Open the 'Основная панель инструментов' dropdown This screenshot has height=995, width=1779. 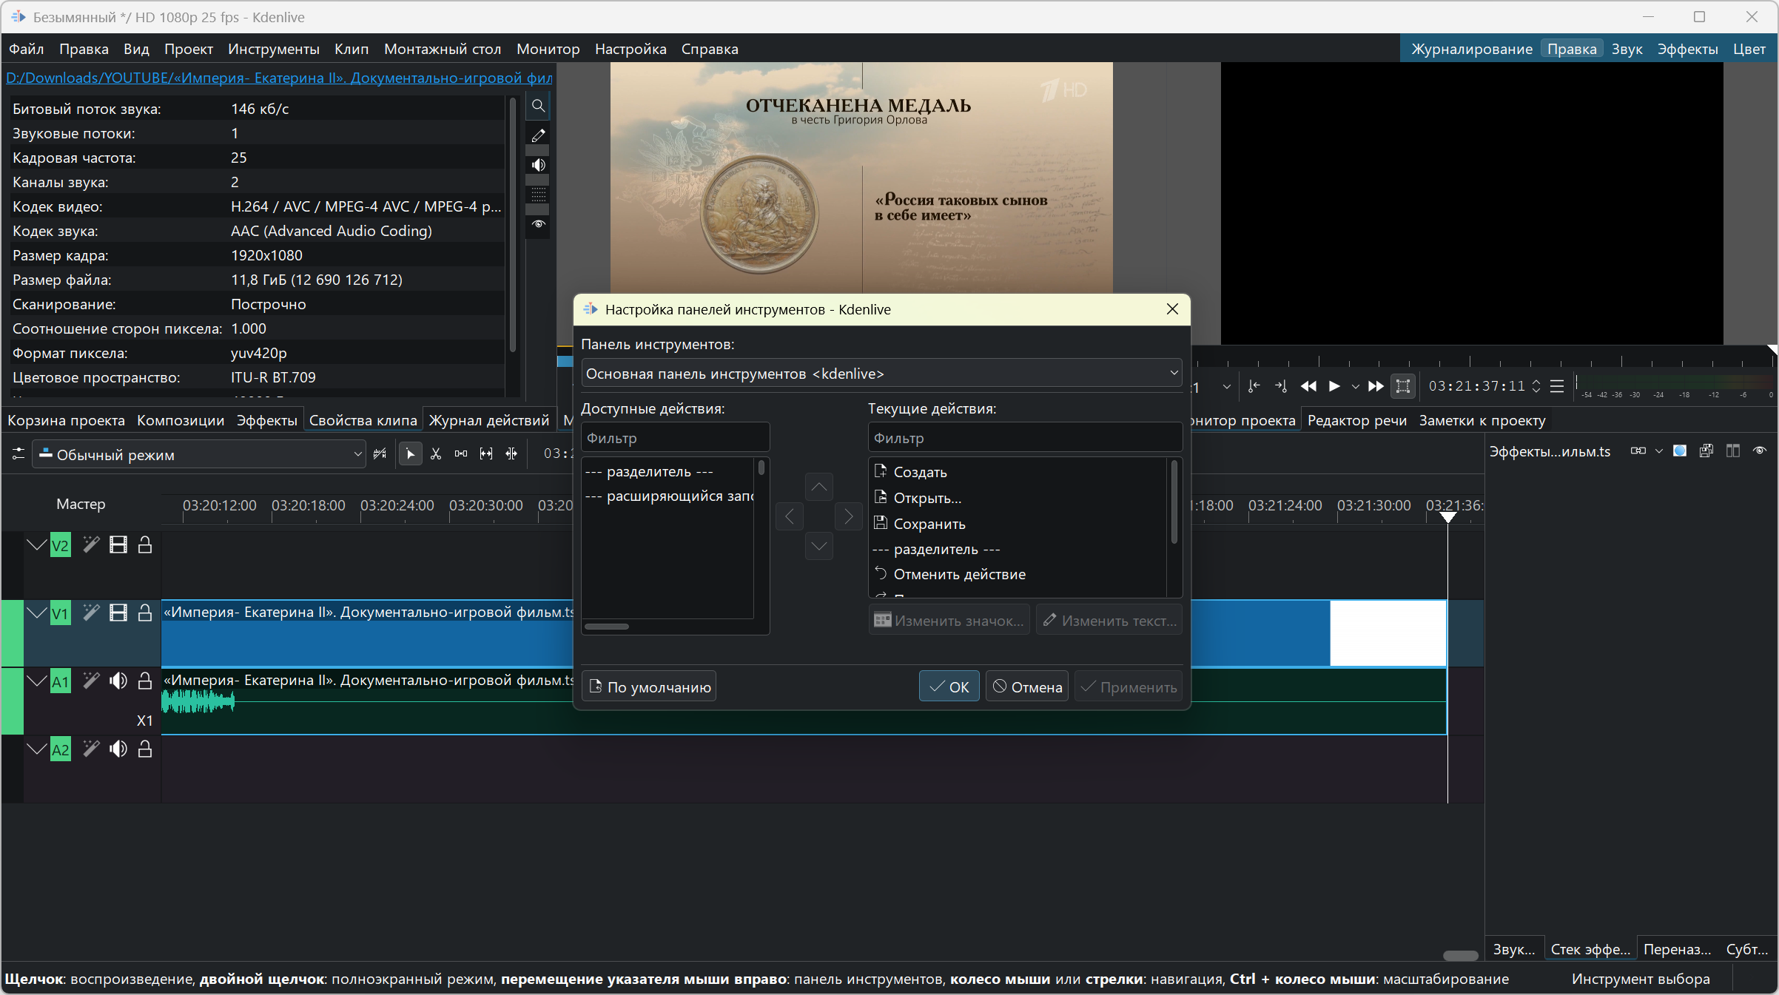pyautogui.click(x=881, y=374)
